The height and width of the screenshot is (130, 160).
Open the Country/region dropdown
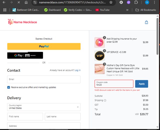coord(44,107)
